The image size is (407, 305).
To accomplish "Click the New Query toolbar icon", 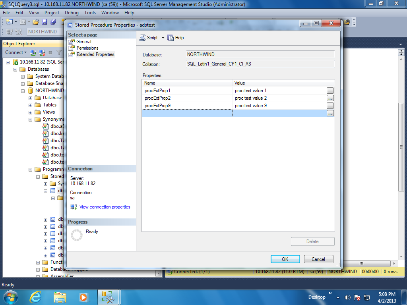I will coord(10,22).
